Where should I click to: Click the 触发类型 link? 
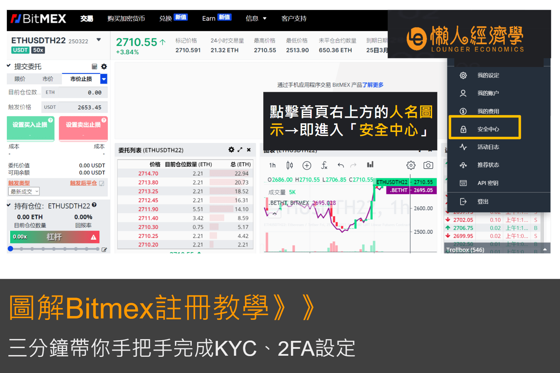pyautogui.click(x=19, y=183)
